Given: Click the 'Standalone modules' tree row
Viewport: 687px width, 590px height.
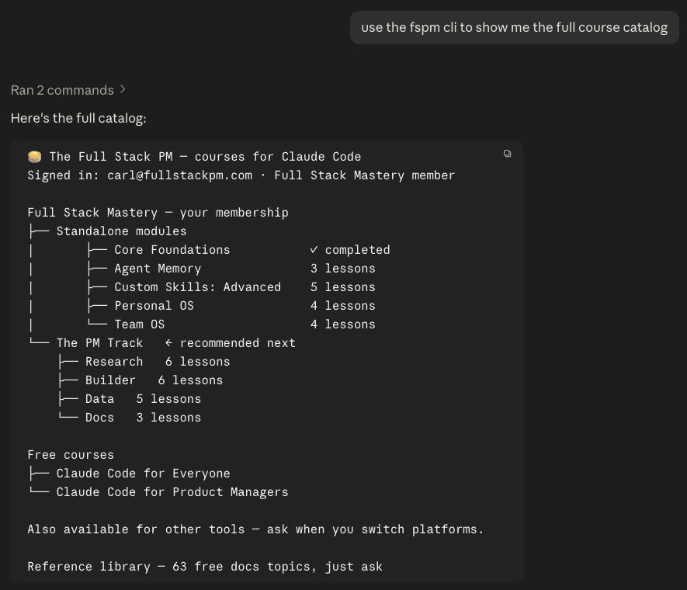Looking at the screenshot, I should point(121,231).
